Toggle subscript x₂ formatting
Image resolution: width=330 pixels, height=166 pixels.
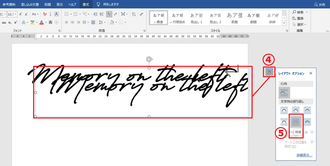10,22
